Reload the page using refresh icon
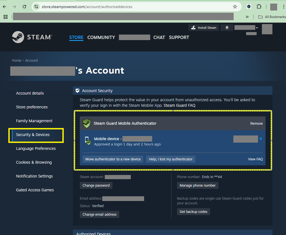 (x=25, y=7)
